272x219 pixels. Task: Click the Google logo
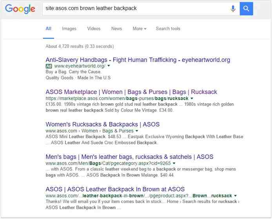coord(20,9)
